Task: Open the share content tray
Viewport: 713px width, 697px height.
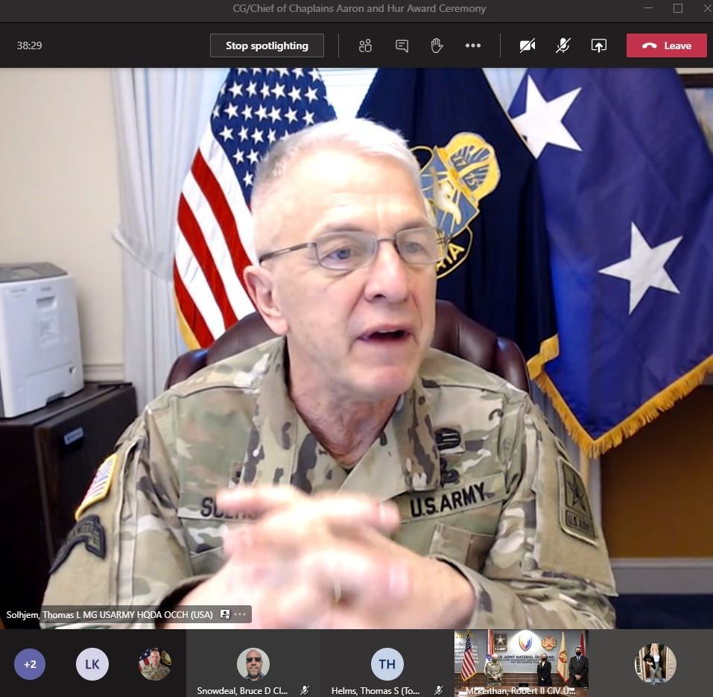Action: pyautogui.click(x=599, y=45)
